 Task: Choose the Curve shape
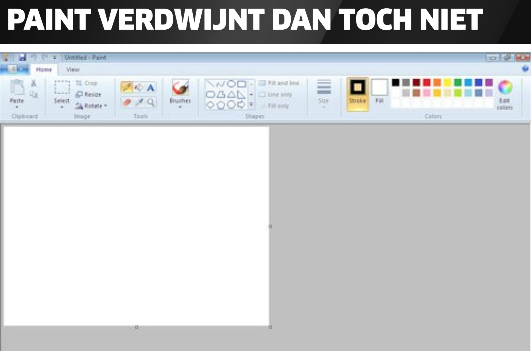(x=221, y=83)
